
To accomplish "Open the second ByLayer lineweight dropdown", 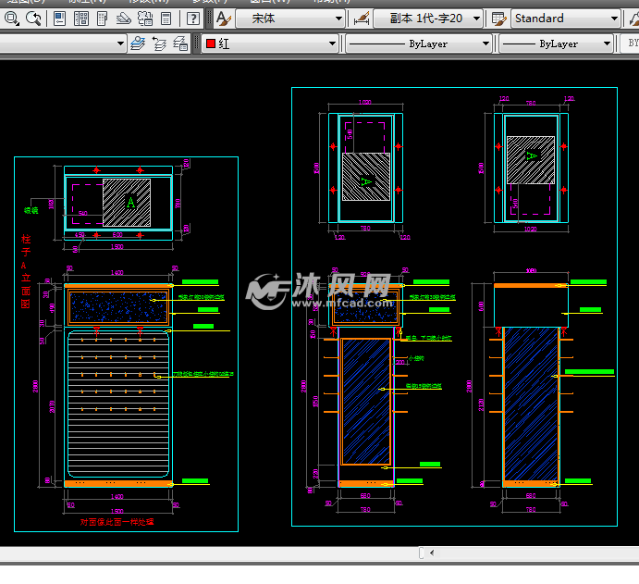I will pyautogui.click(x=557, y=43).
